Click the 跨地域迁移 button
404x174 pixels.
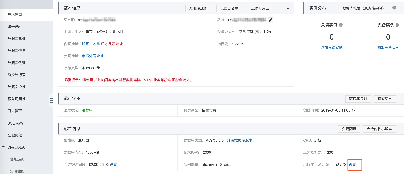click(198, 8)
